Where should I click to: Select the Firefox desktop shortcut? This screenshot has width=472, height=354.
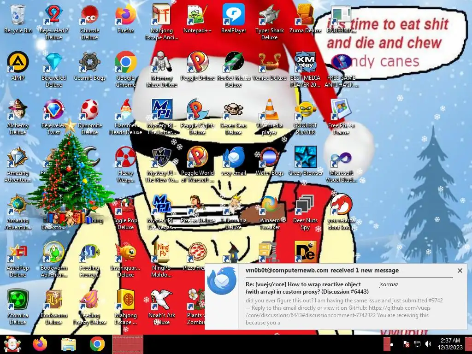pos(125,18)
